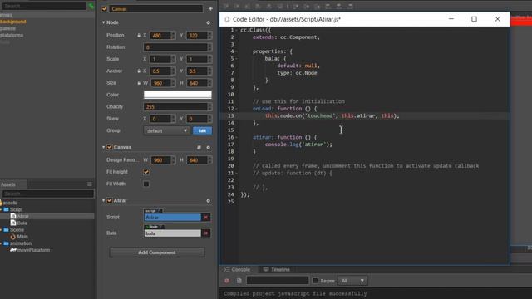Viewport: 532px width, 299px height.
Task: Toggle the node active checkbox next to Canvas name
Action: pyautogui.click(x=105, y=9)
